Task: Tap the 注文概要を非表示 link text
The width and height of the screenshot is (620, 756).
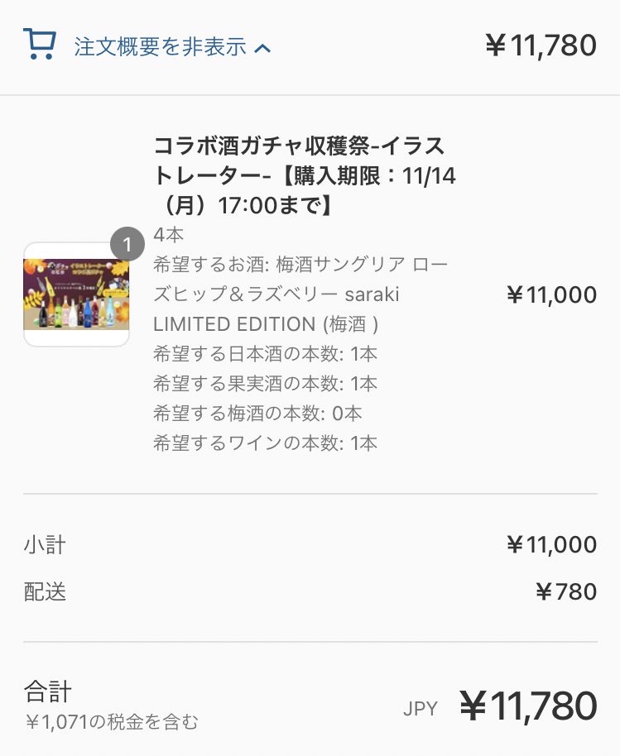Action: tap(161, 46)
